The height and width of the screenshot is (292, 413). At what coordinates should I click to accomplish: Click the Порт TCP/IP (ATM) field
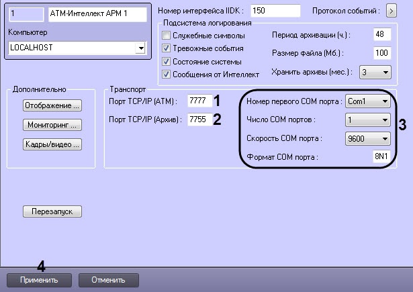click(x=198, y=101)
